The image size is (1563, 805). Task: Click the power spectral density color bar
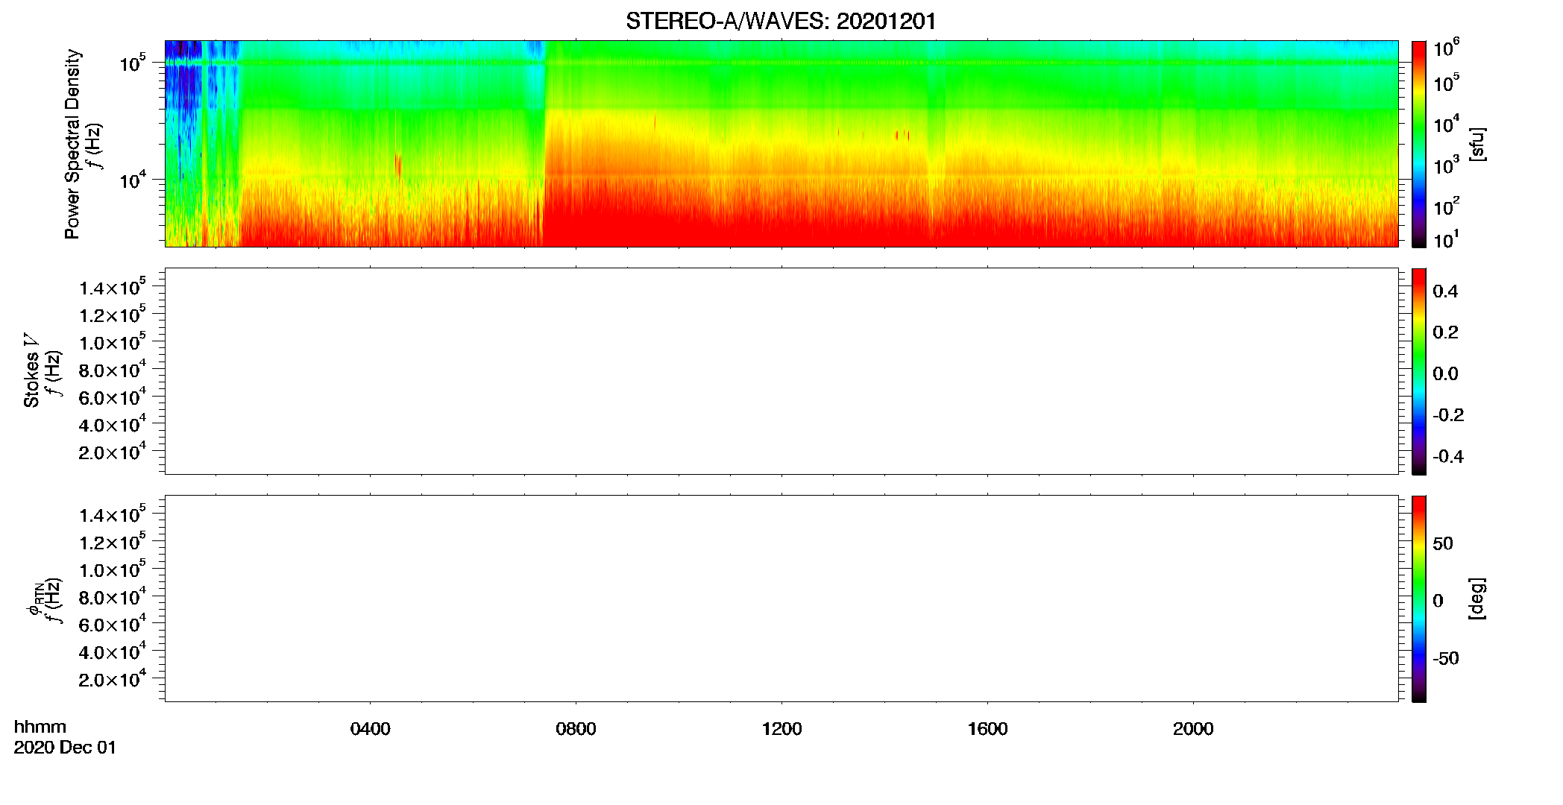tap(1419, 144)
